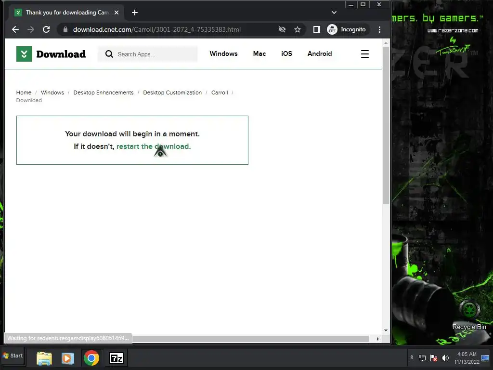
Task: Open 7-Zip from the taskbar
Action: (117, 358)
